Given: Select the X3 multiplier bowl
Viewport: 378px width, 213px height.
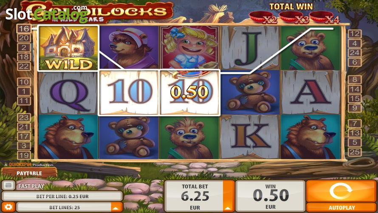Looking at the screenshot, I should pos(293,17).
